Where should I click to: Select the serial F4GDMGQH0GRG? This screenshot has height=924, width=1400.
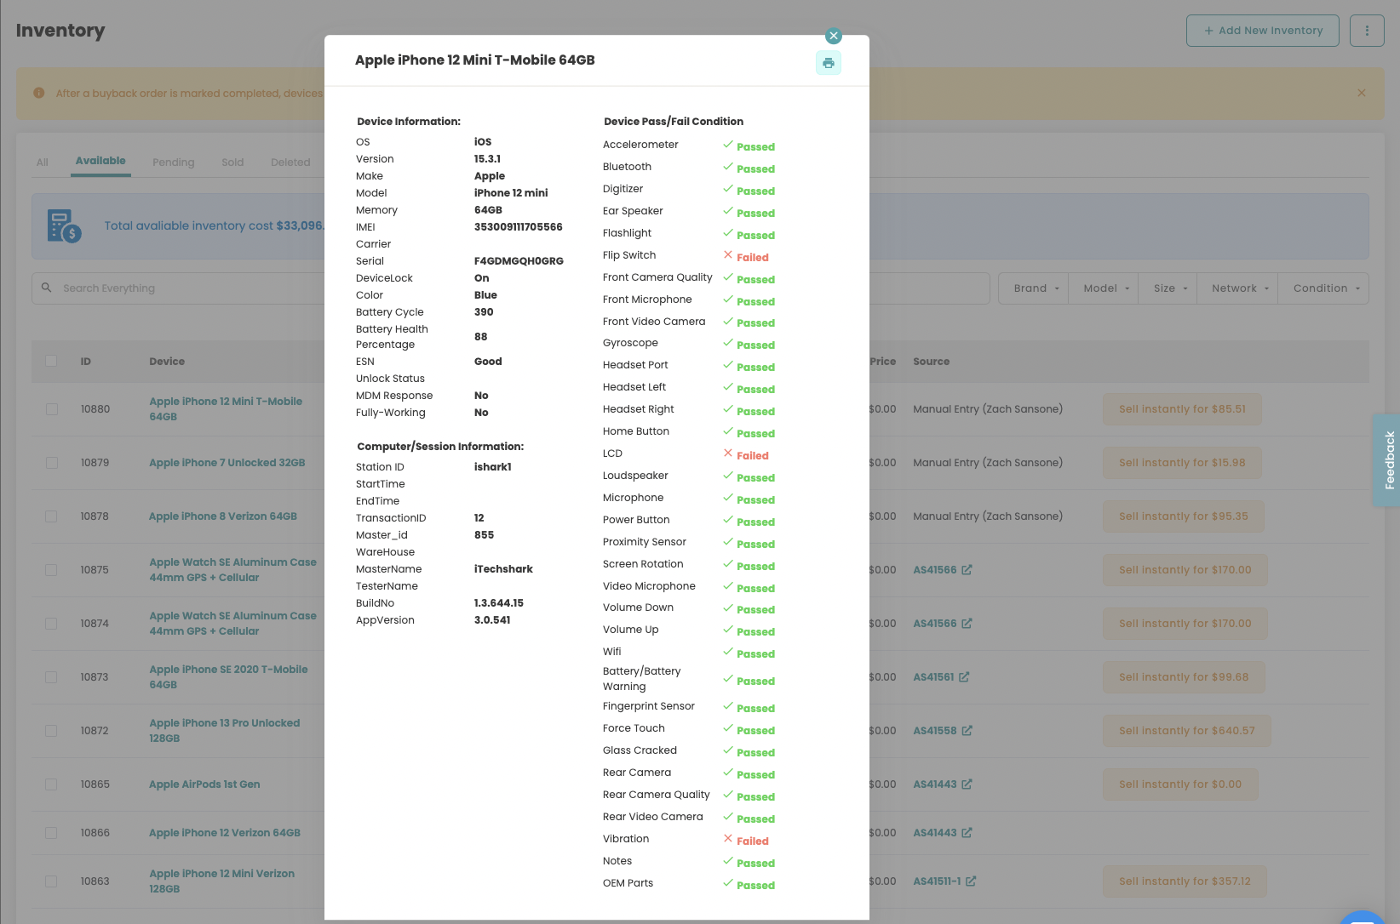(x=519, y=261)
